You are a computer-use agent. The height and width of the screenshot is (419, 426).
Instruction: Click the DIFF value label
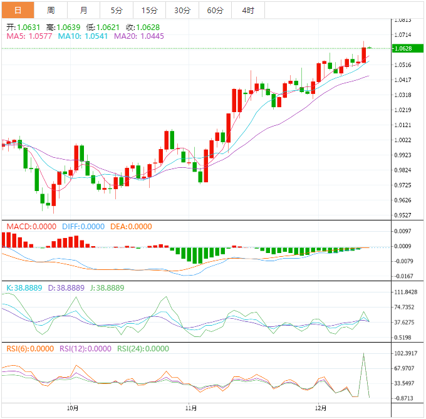tap(83, 227)
